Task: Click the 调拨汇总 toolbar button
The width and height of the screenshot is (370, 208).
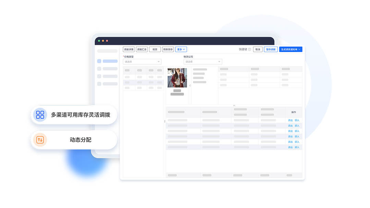Action: click(142, 49)
